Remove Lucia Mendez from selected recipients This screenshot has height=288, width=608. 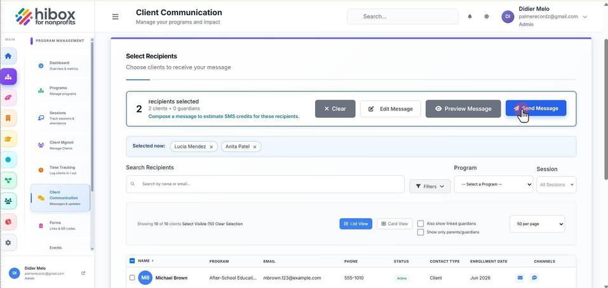212,147
